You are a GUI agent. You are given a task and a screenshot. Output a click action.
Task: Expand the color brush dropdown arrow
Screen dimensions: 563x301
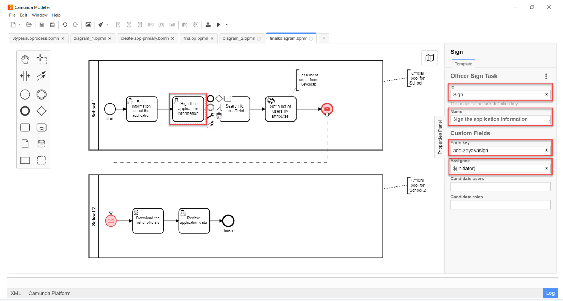click(x=107, y=24)
